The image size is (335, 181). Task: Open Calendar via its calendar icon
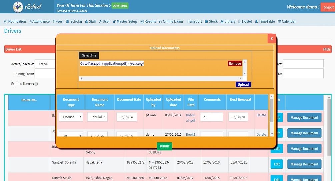pyautogui.click(x=279, y=22)
